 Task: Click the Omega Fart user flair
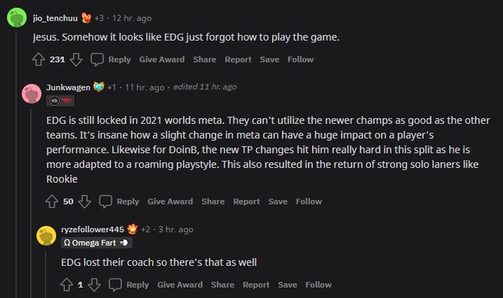97,243
